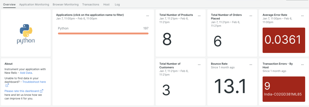Screen dimensions: 309x107
Task: Open ellipsis menu on Average Error Rate
Action: [302, 16]
